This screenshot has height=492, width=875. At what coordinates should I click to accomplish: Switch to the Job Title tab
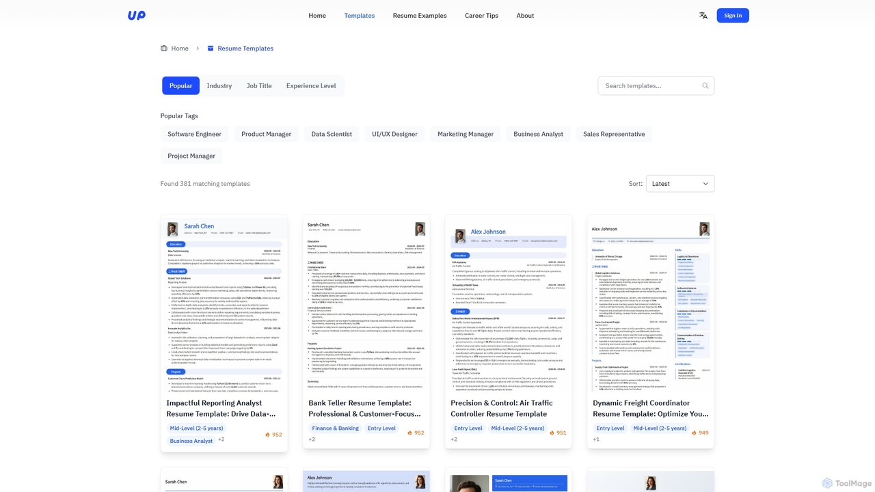tap(259, 85)
